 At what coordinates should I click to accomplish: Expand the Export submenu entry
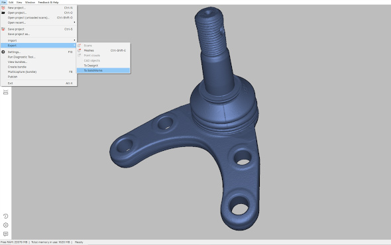click(38, 46)
